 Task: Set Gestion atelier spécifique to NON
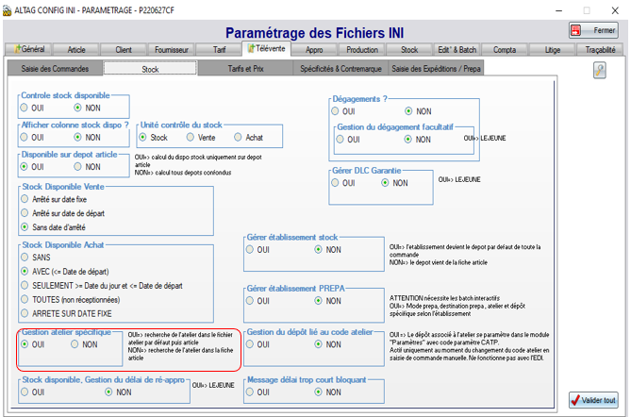point(76,345)
